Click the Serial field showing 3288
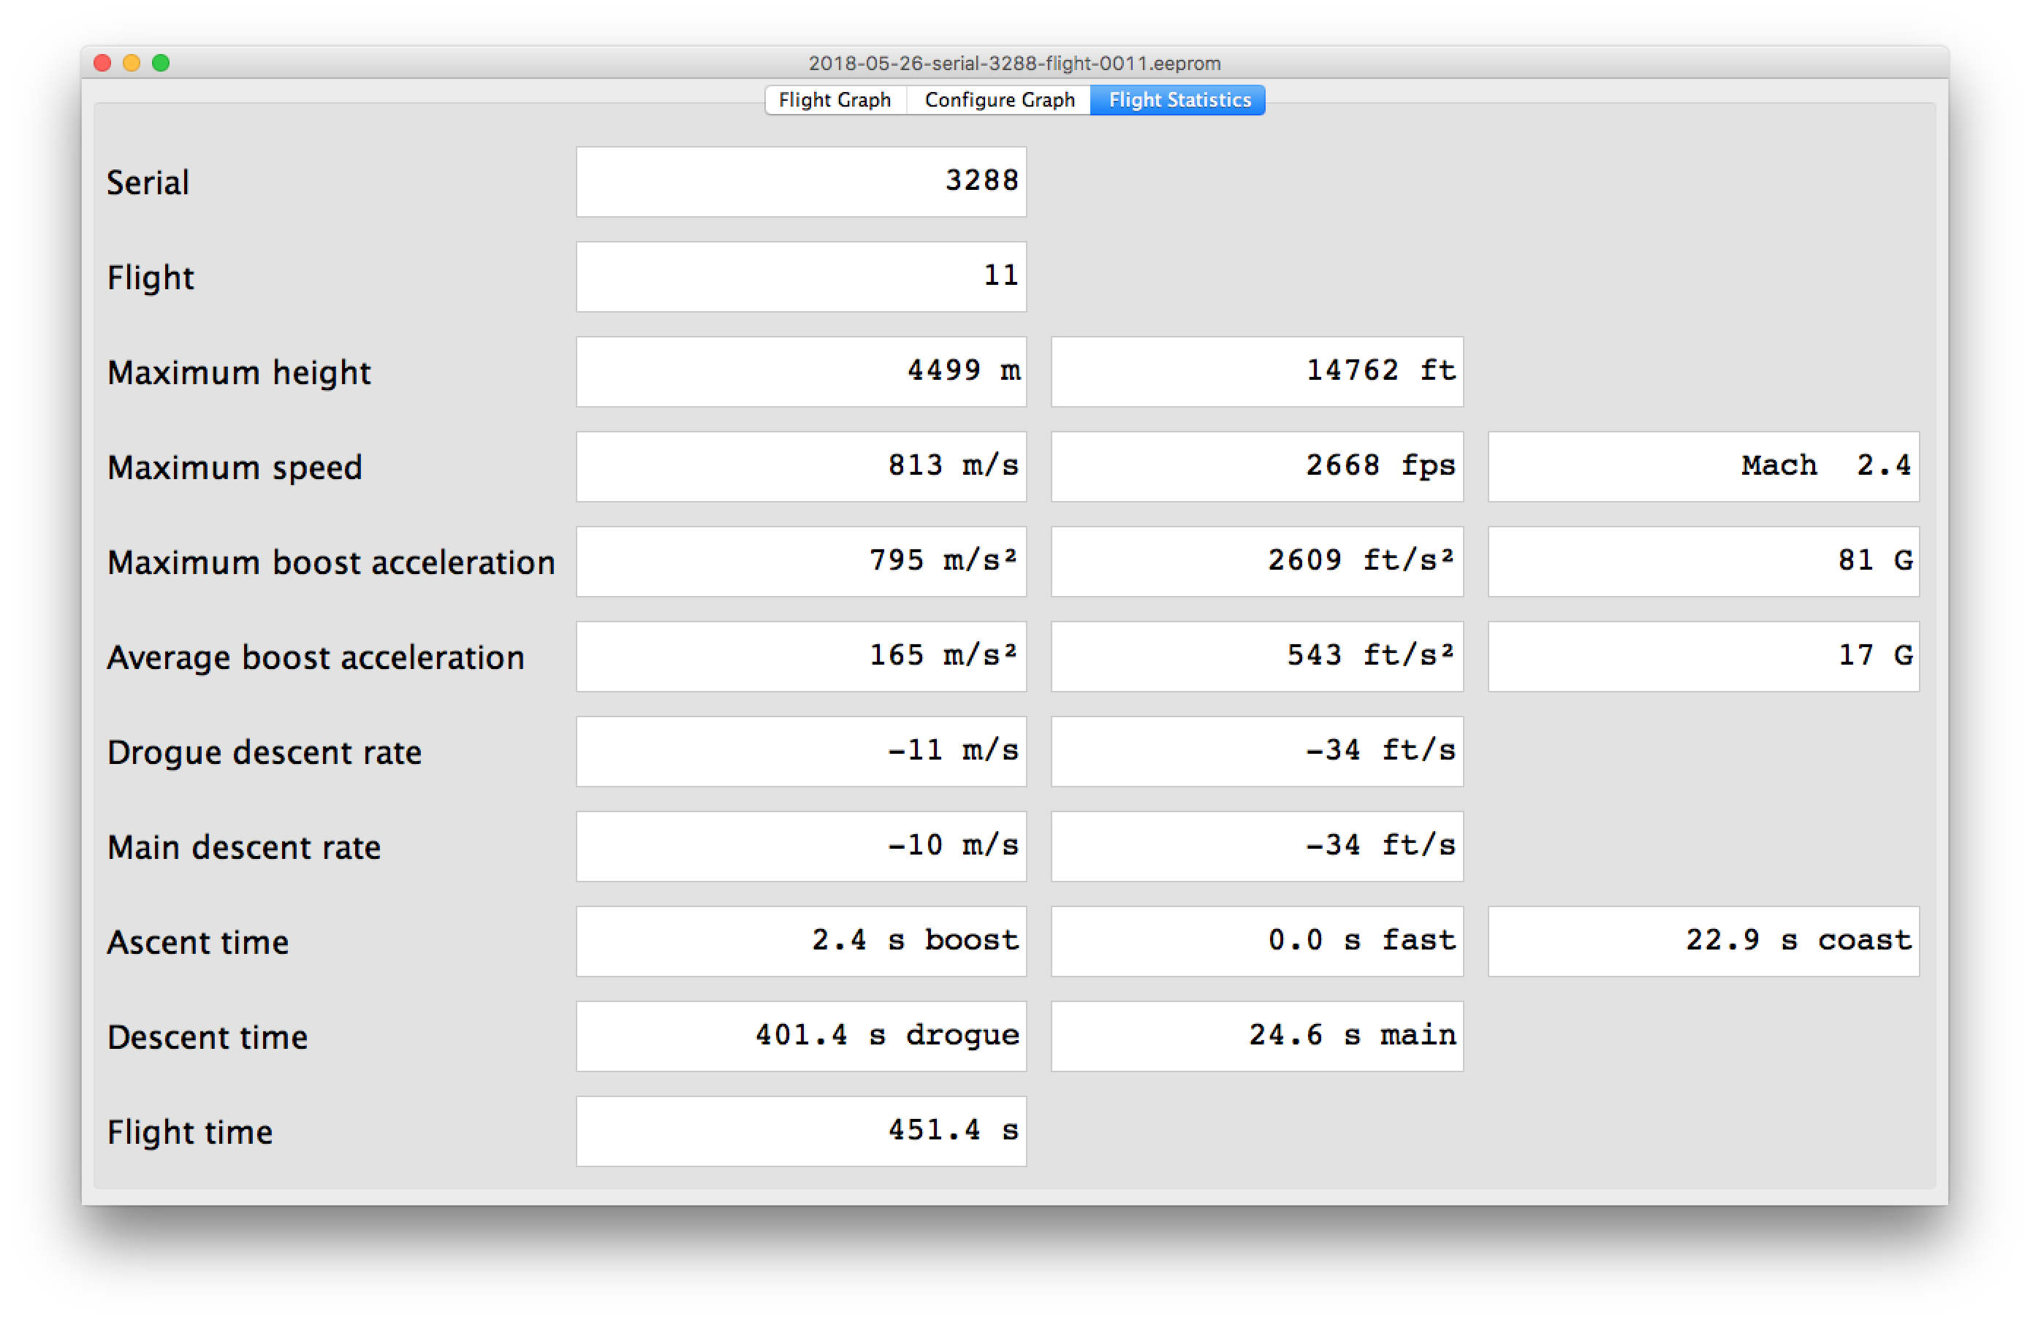Image resolution: width=2030 pixels, height=1322 pixels. coord(800,182)
